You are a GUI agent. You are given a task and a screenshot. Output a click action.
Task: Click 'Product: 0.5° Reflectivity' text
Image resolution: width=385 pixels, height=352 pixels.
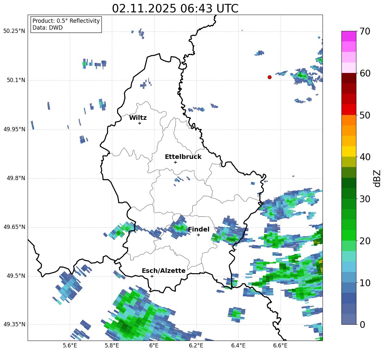66,21
